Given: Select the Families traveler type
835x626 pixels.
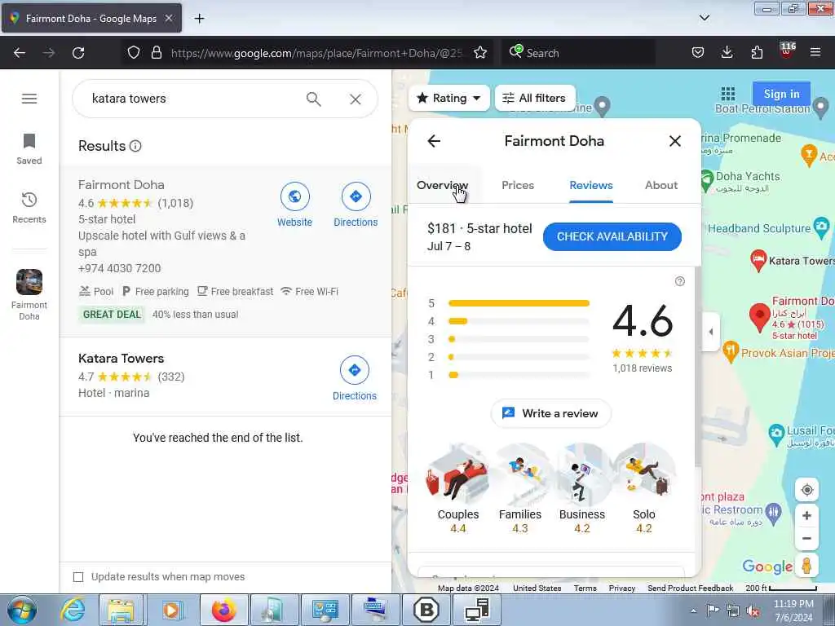Looking at the screenshot, I should (x=519, y=489).
